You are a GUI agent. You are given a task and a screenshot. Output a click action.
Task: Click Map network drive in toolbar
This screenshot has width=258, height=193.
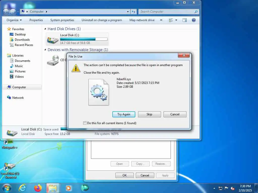point(142,20)
